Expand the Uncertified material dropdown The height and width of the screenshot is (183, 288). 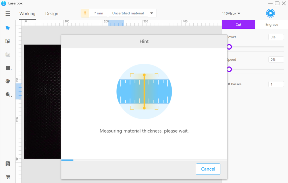[152, 13]
